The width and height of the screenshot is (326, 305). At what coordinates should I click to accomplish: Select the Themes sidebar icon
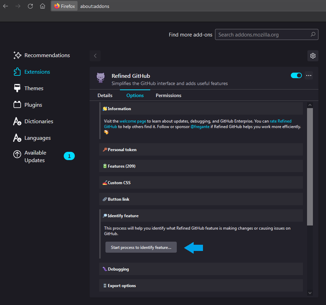(33, 88)
